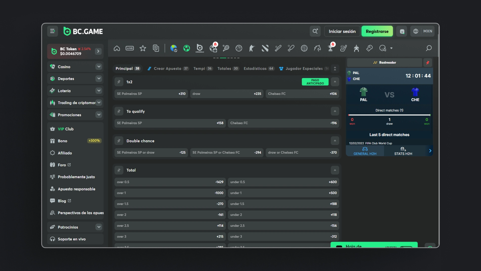Click Iniciar sesión button
The image size is (481, 271).
click(x=342, y=31)
